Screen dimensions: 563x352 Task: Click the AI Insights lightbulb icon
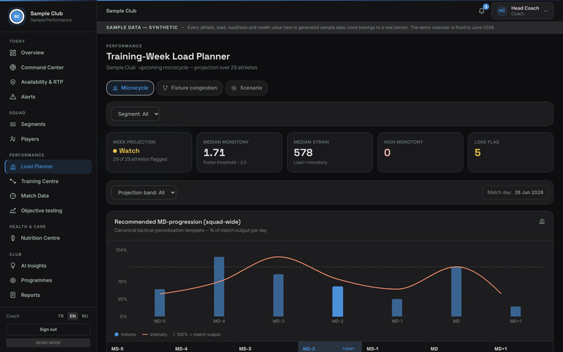pos(13,265)
